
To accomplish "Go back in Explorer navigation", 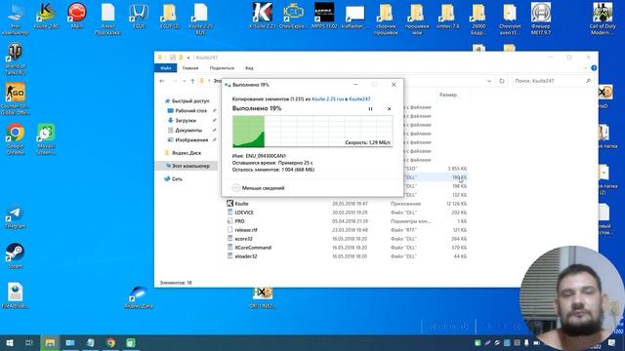I will point(162,81).
